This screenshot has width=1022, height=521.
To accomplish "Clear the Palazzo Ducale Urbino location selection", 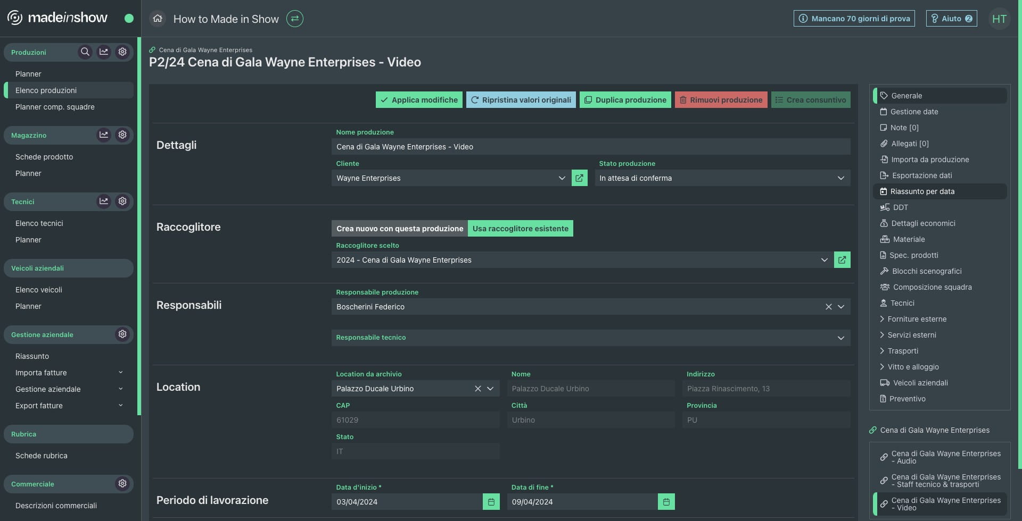I will pyautogui.click(x=477, y=389).
